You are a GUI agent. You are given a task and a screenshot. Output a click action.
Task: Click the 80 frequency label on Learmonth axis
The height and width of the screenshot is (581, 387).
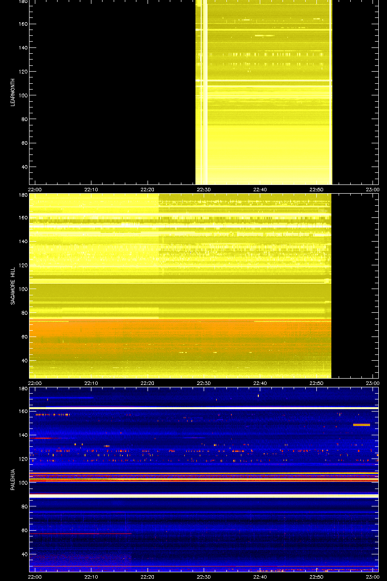(x=24, y=119)
